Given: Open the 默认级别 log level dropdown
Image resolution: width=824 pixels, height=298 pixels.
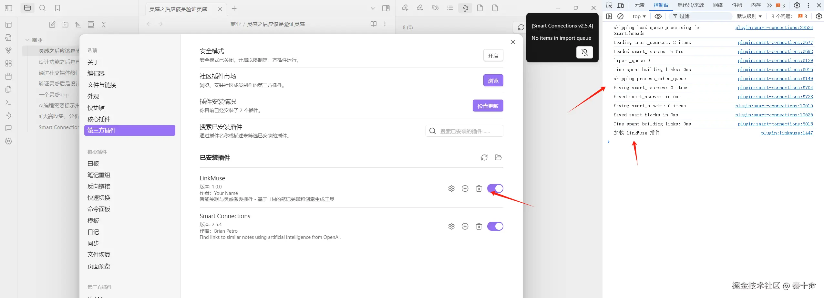Looking at the screenshot, I should coord(749,16).
